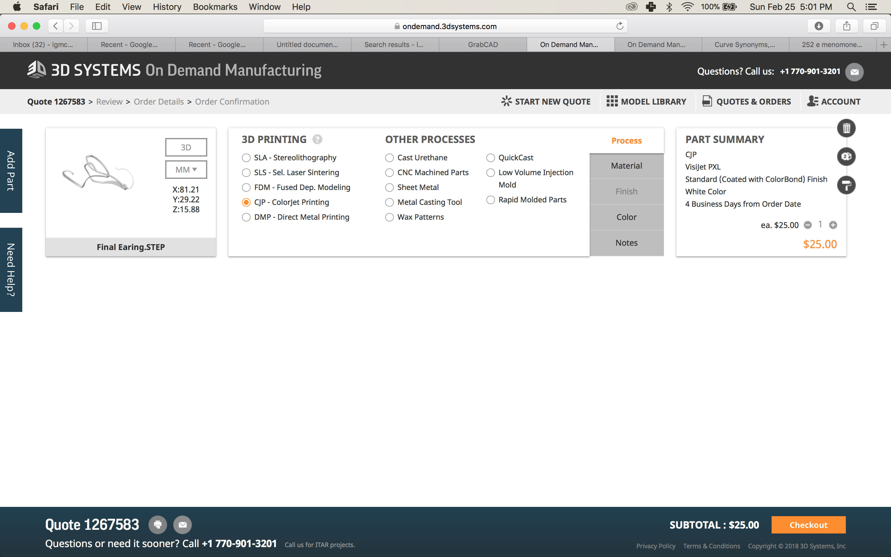Click the 3D view button
This screenshot has height=557, width=891.
click(186, 147)
